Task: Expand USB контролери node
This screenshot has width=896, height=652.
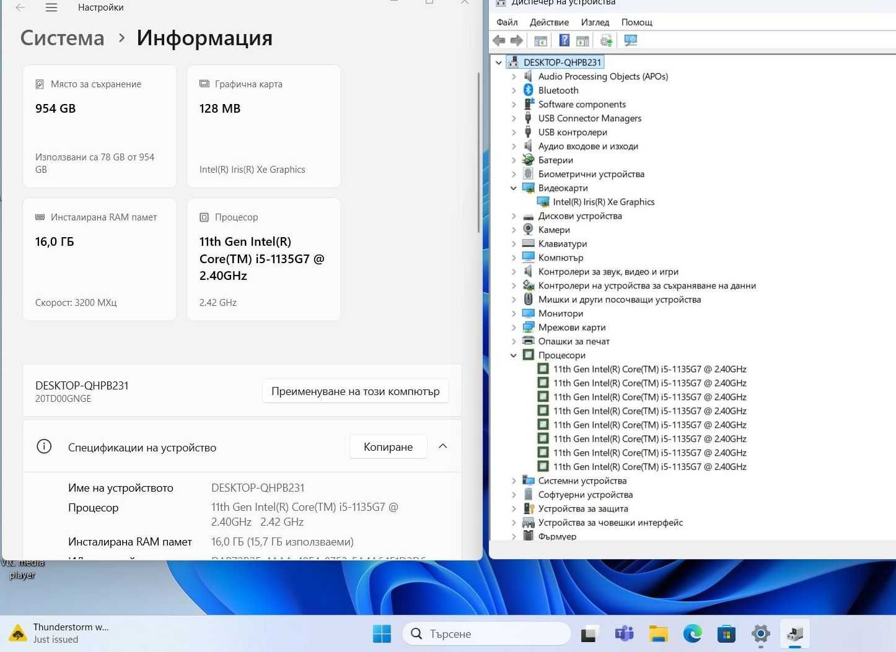Action: coord(514,133)
